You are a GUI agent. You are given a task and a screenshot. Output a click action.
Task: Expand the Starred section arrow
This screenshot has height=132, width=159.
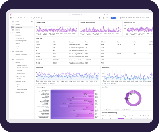(10, 24)
